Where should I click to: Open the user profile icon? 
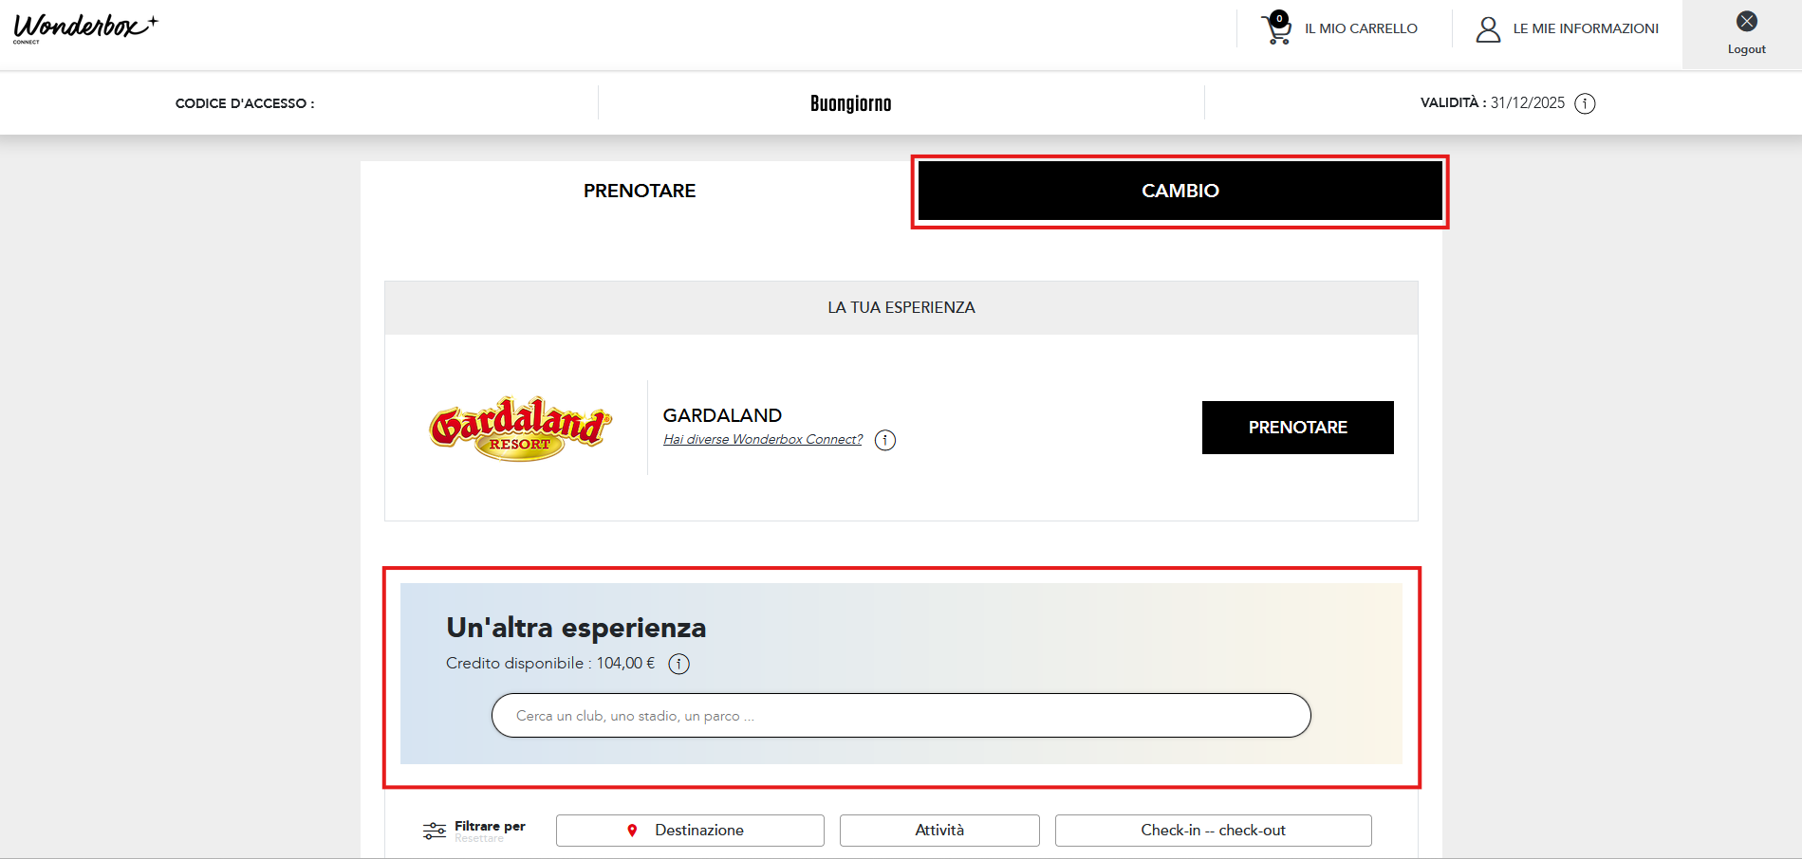coord(1488,29)
